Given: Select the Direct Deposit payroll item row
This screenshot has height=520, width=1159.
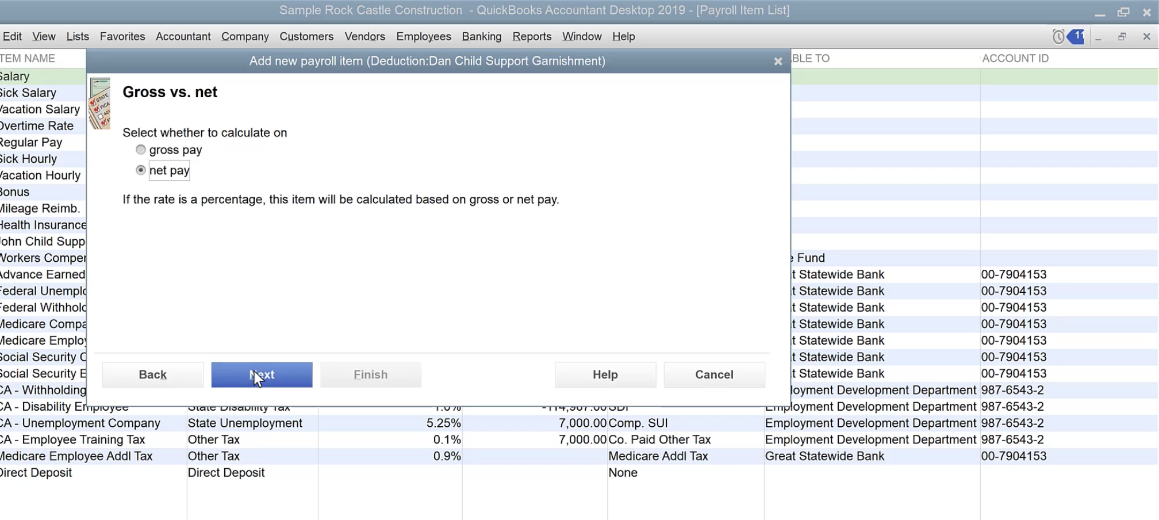Looking at the screenshot, I should click(36, 473).
